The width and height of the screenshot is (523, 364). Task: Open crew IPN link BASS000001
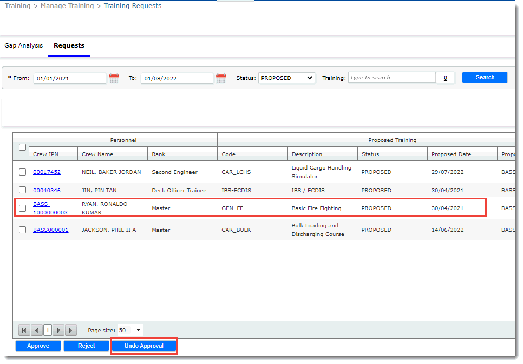point(50,230)
